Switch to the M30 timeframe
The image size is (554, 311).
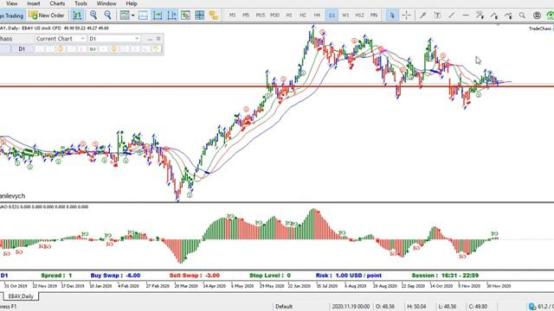point(274,16)
